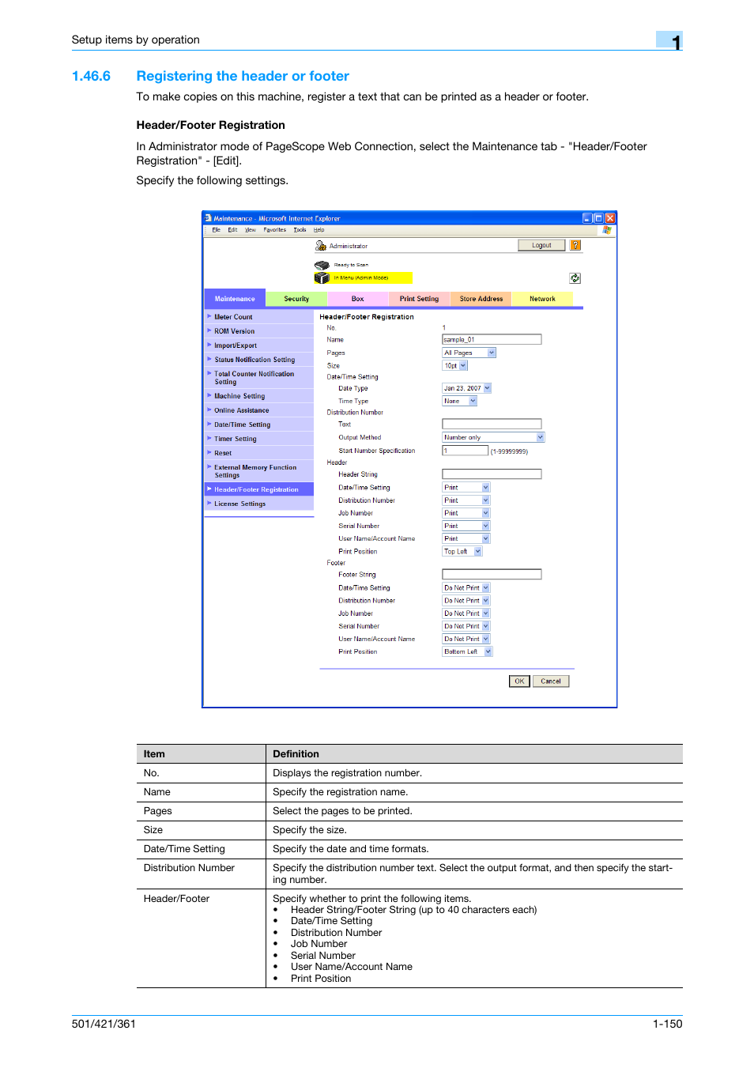The image size is (754, 1068).
Task: Open the Size dropdown showing 10pt
Action: pyautogui.click(x=455, y=365)
